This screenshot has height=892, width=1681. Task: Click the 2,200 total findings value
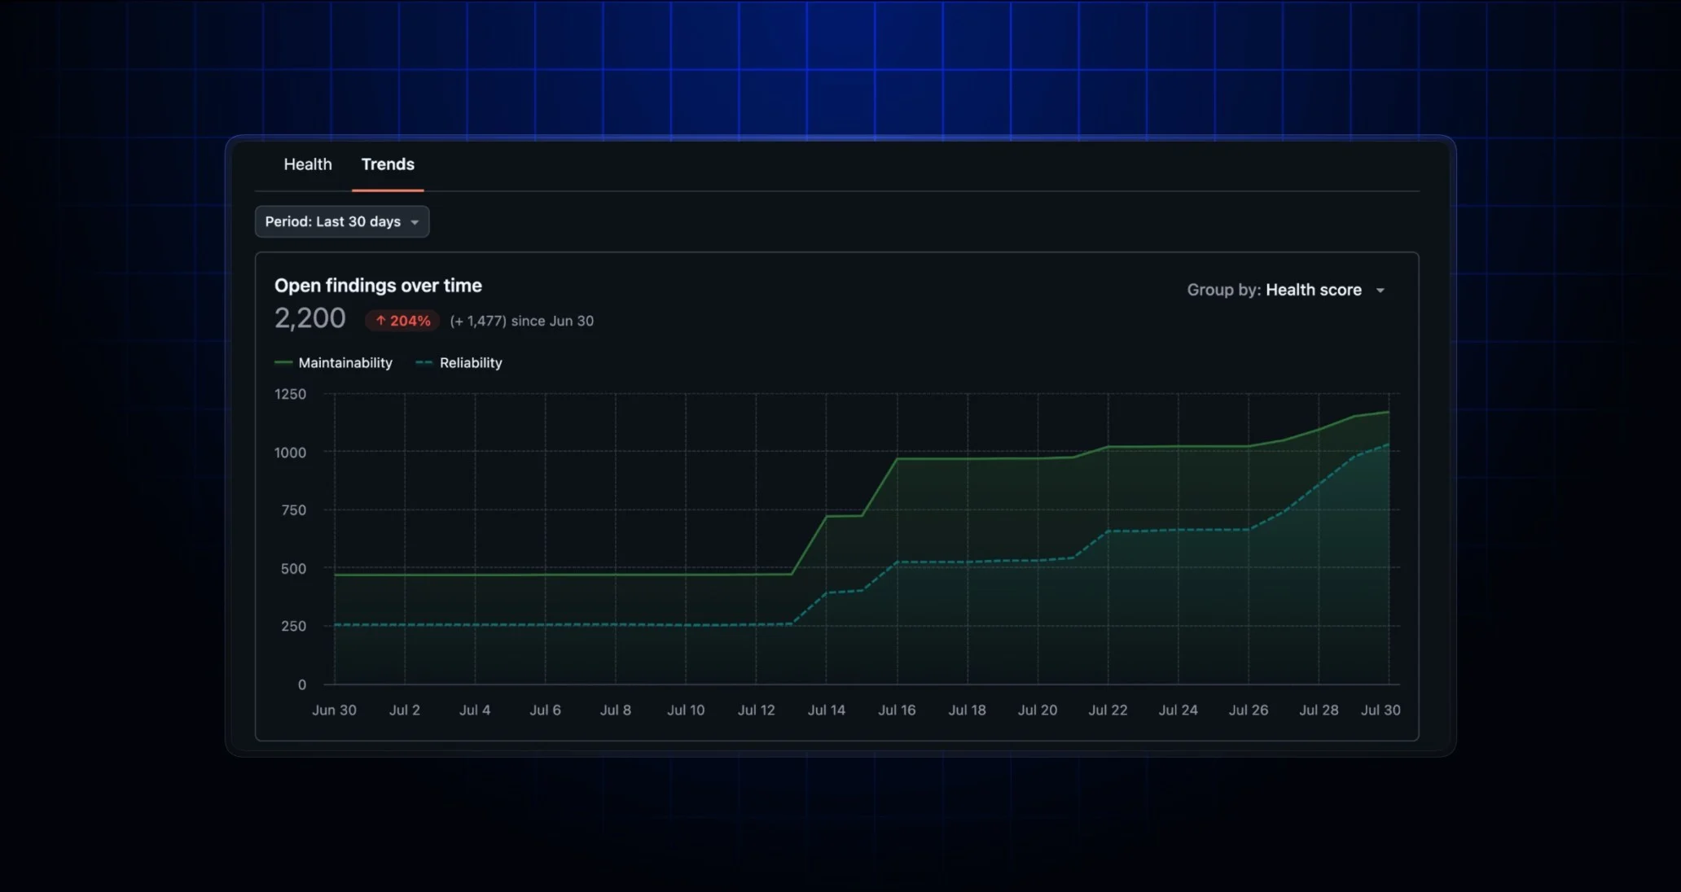(x=310, y=318)
